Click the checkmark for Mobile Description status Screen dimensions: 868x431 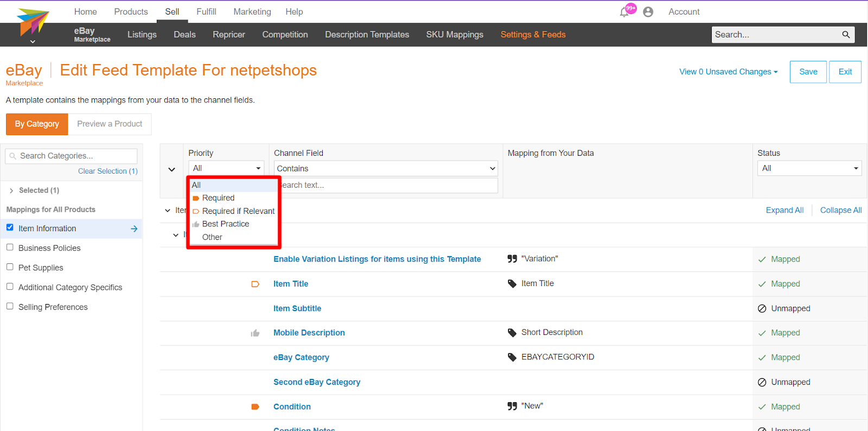[762, 333]
